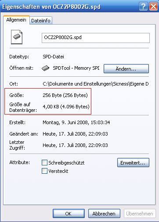The width and height of the screenshot is (159, 222).
Task: Open Erweitert... attribute settings
Action: [x=133, y=162]
